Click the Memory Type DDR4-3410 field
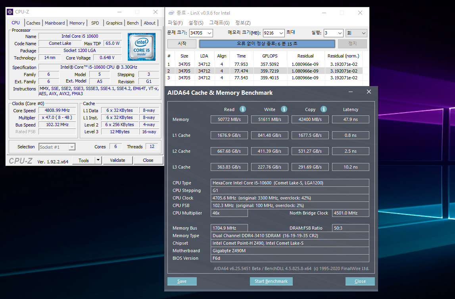455x299 pixels. pos(290,236)
